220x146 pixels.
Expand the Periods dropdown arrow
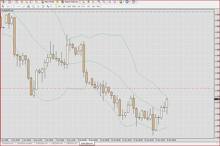pyautogui.click(x=130, y=2)
